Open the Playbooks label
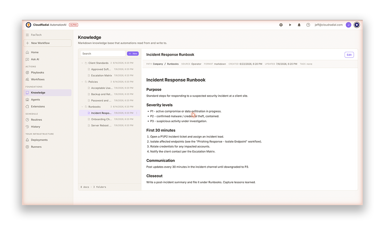This screenshot has width=386, height=225. pyautogui.click(x=38, y=73)
